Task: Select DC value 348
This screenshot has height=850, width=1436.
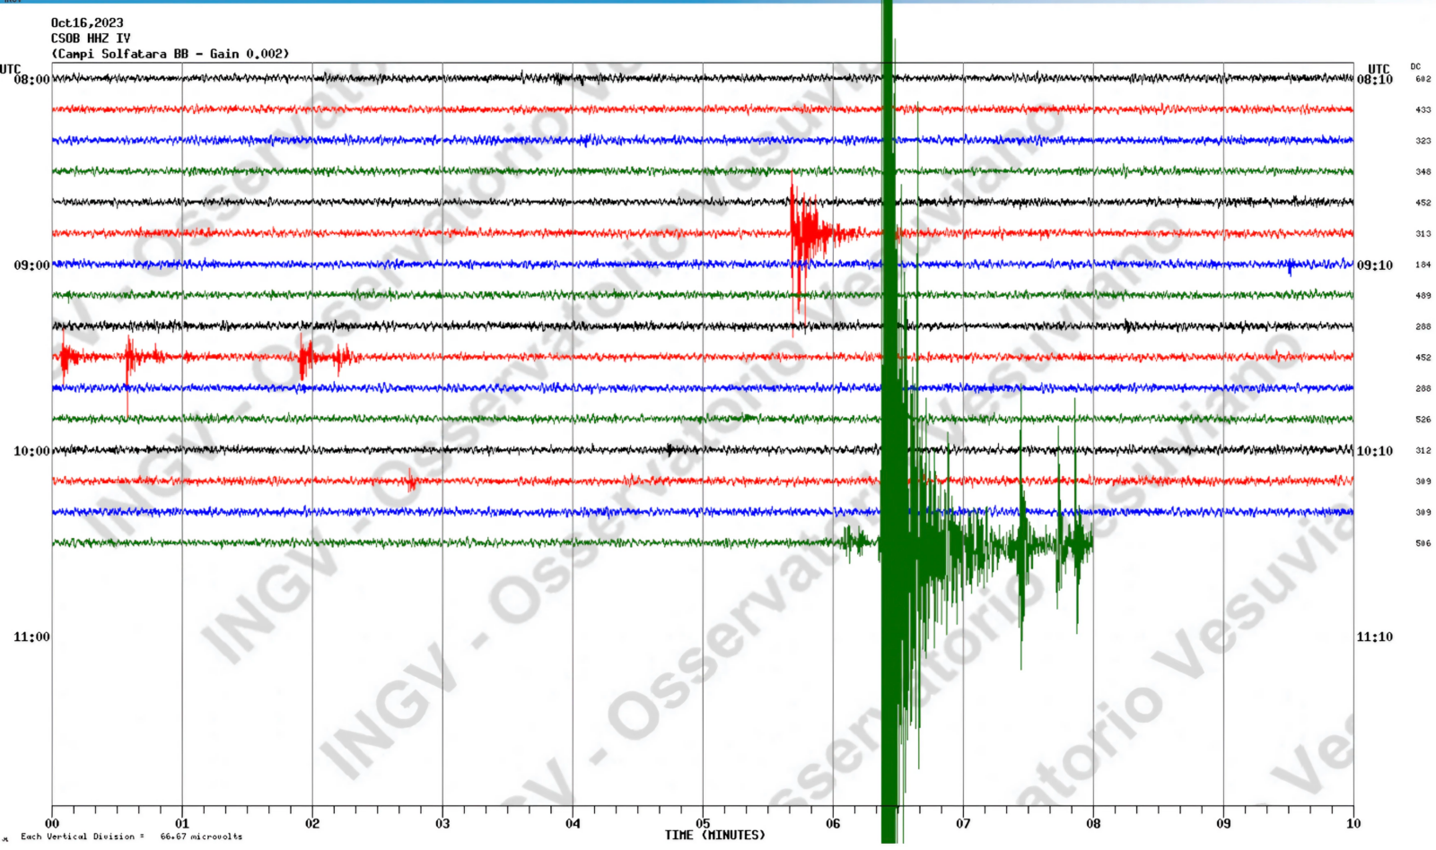Action: pos(1423,172)
